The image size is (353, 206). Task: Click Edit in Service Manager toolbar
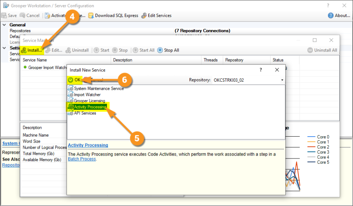tap(54, 50)
